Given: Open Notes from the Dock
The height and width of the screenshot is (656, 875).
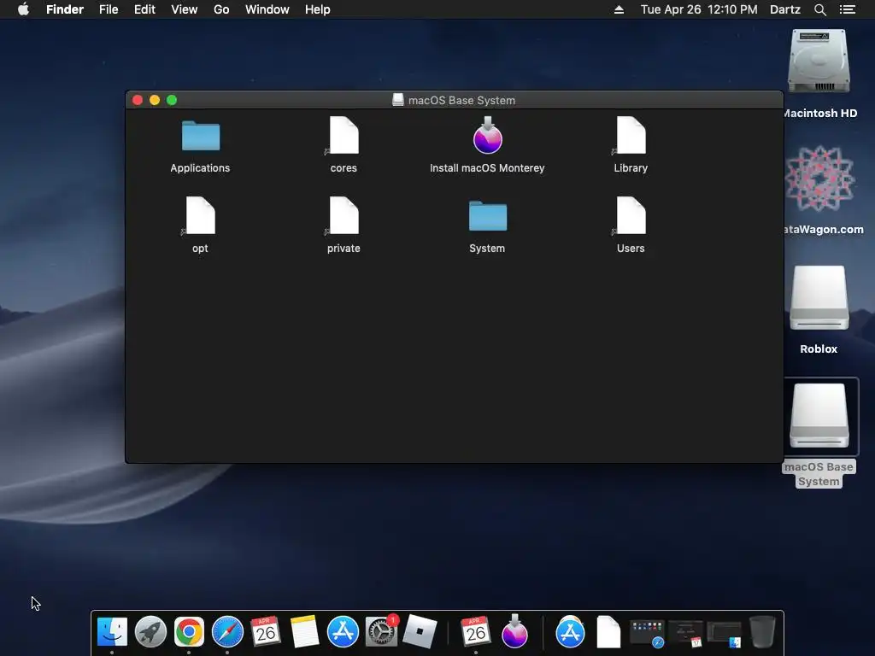Looking at the screenshot, I should click(x=304, y=632).
